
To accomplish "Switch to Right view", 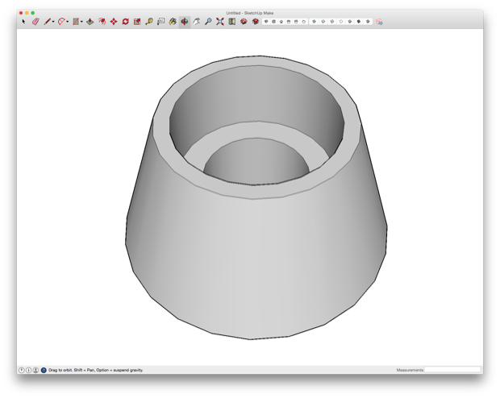I will (x=289, y=22).
